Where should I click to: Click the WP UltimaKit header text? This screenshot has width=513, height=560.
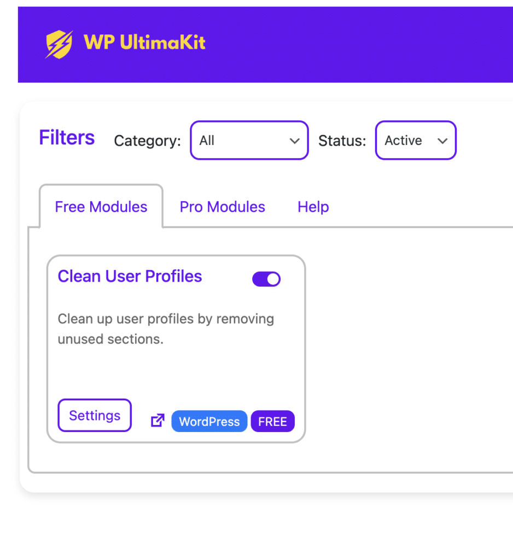tap(144, 42)
